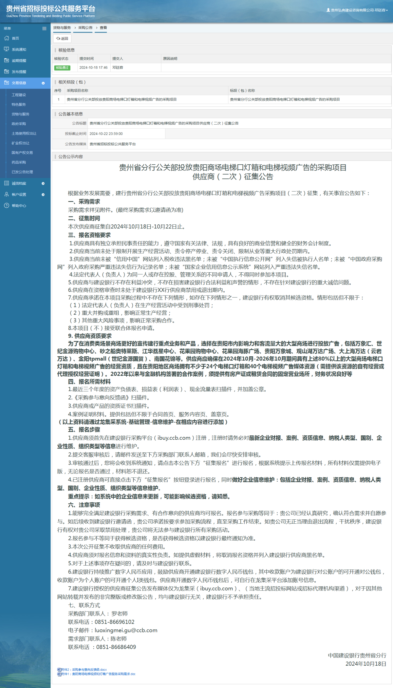Click heading 三、报名资格要求
The height and width of the screenshot is (688, 393).
pyautogui.click(x=89, y=235)
